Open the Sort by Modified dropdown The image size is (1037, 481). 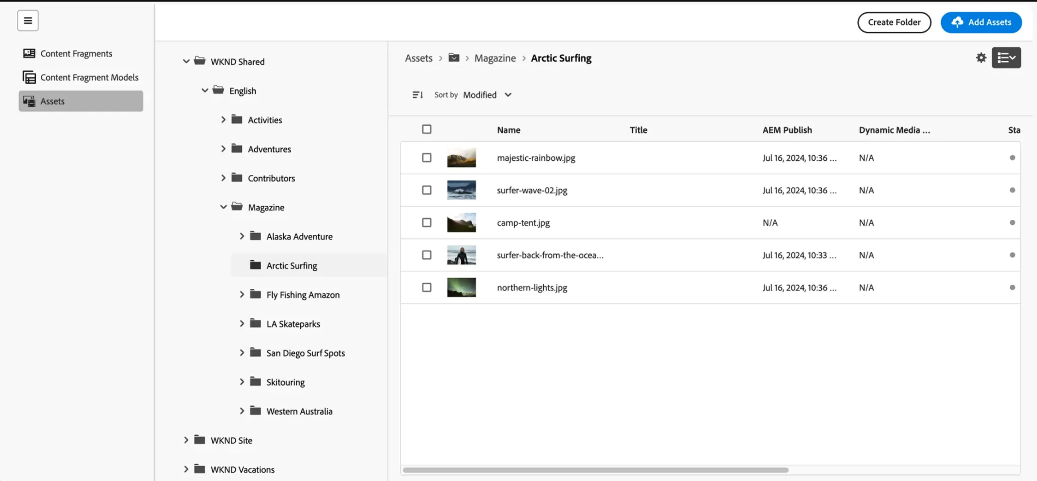tap(487, 95)
